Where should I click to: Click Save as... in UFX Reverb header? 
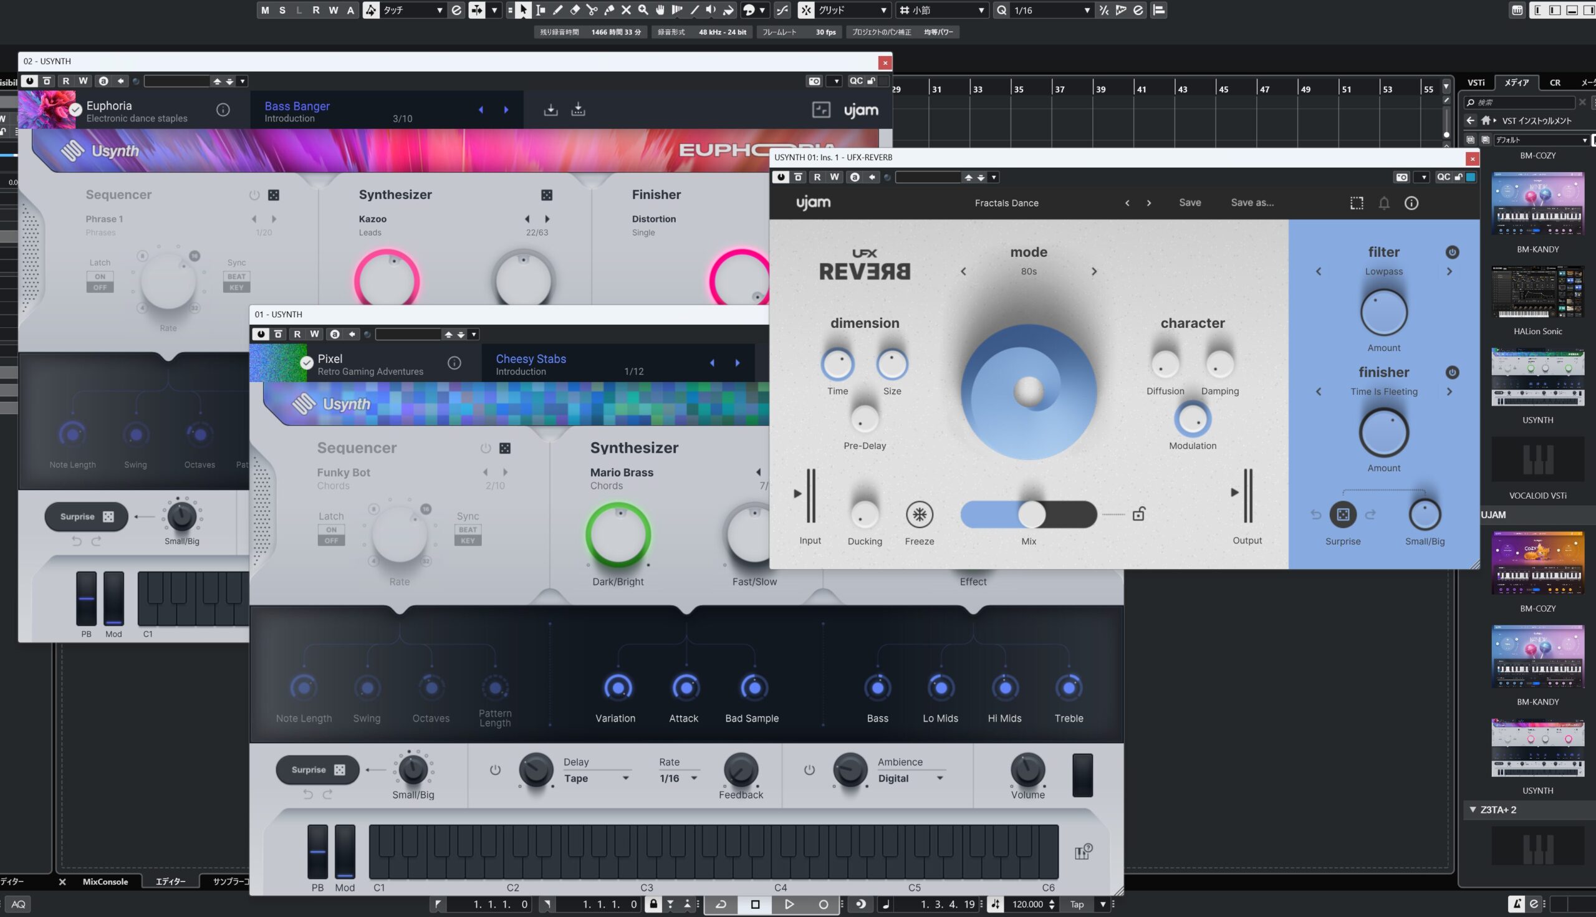(1252, 203)
